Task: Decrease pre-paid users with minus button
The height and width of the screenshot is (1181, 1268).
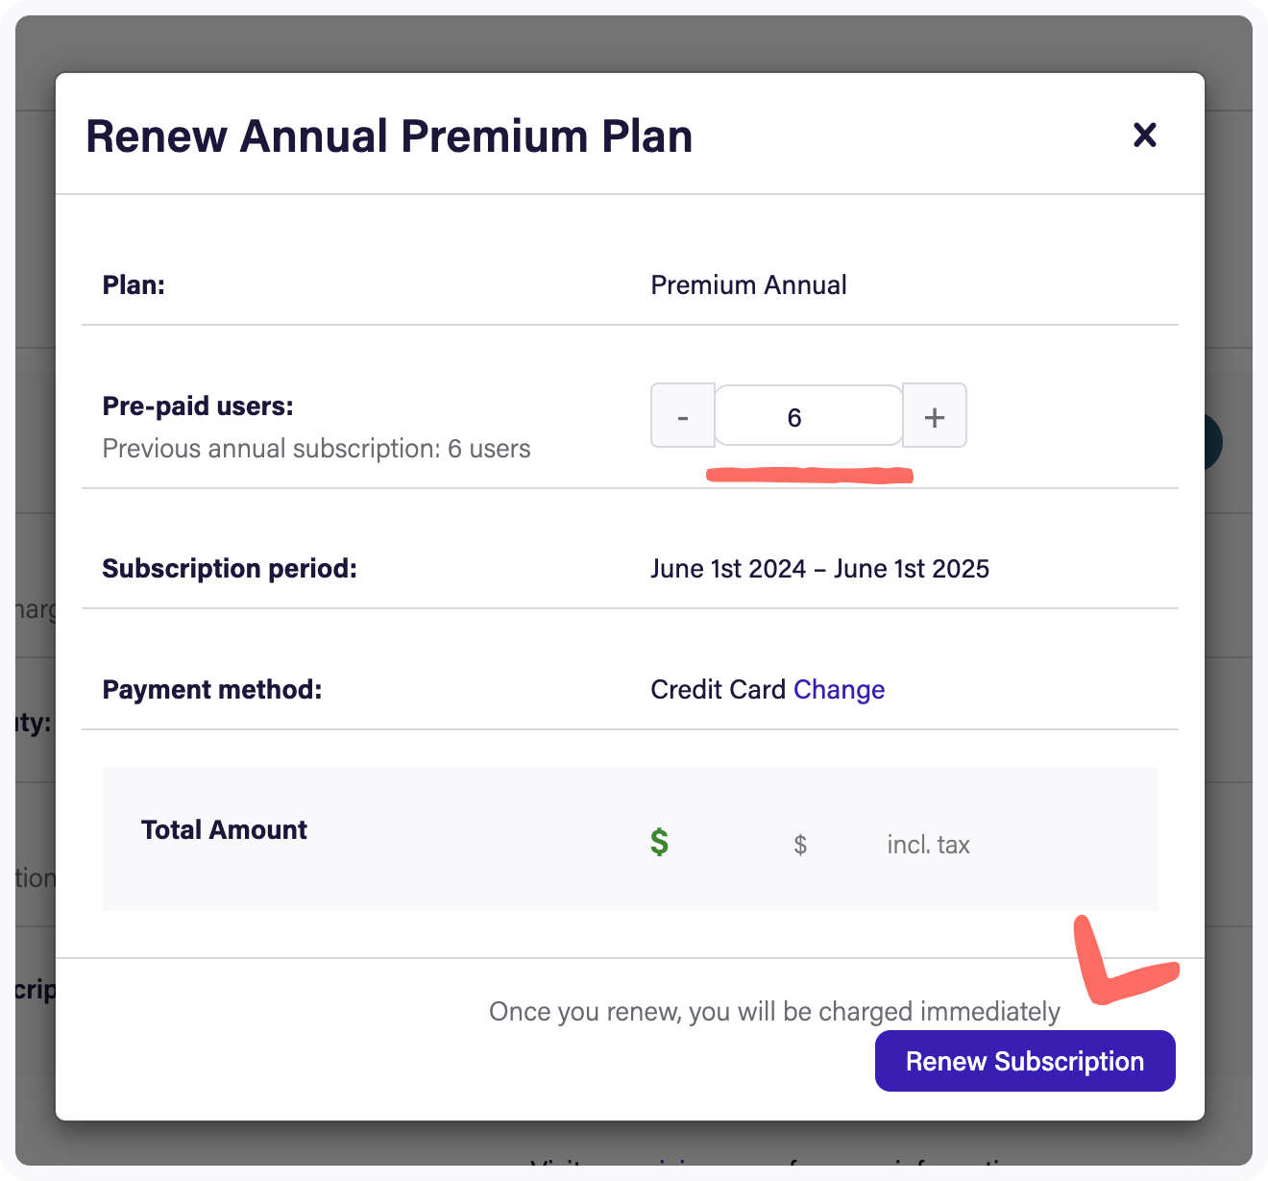Action: (x=683, y=416)
